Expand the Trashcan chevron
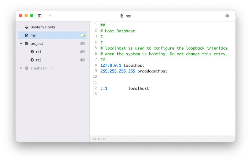Viewport: 251px width, 162px height. point(21,68)
